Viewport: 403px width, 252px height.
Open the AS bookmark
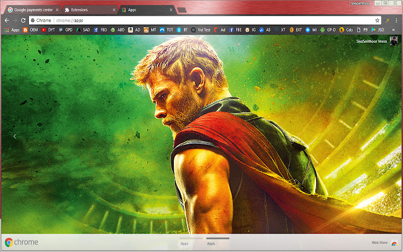pos(264,30)
